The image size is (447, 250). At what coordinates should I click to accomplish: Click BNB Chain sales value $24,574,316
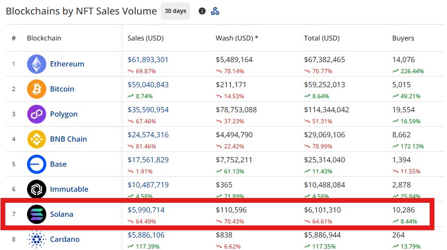click(148, 135)
